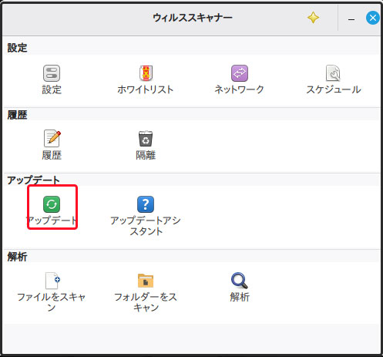Click the 隔離 text label

(x=146, y=155)
